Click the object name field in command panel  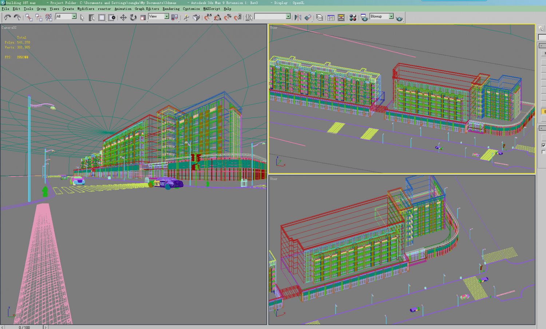point(542,37)
